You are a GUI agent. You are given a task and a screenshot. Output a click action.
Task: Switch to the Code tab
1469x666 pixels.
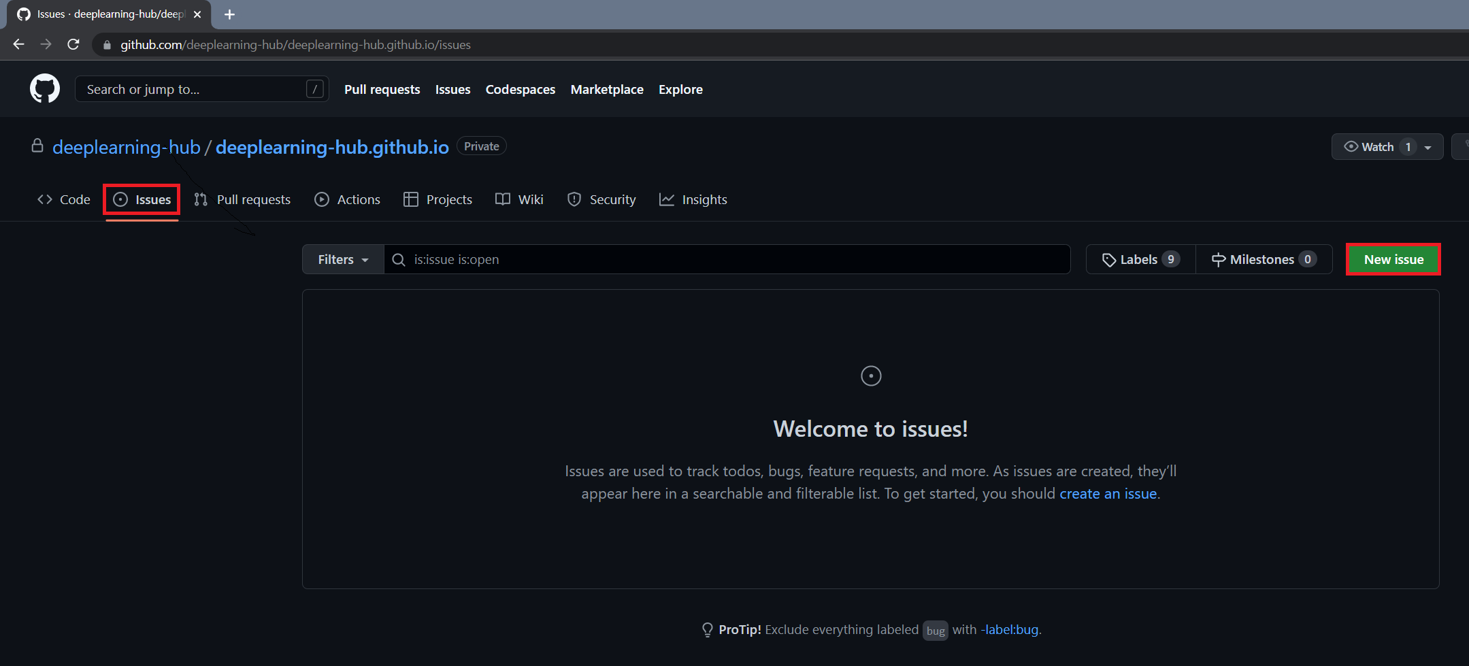click(x=64, y=199)
